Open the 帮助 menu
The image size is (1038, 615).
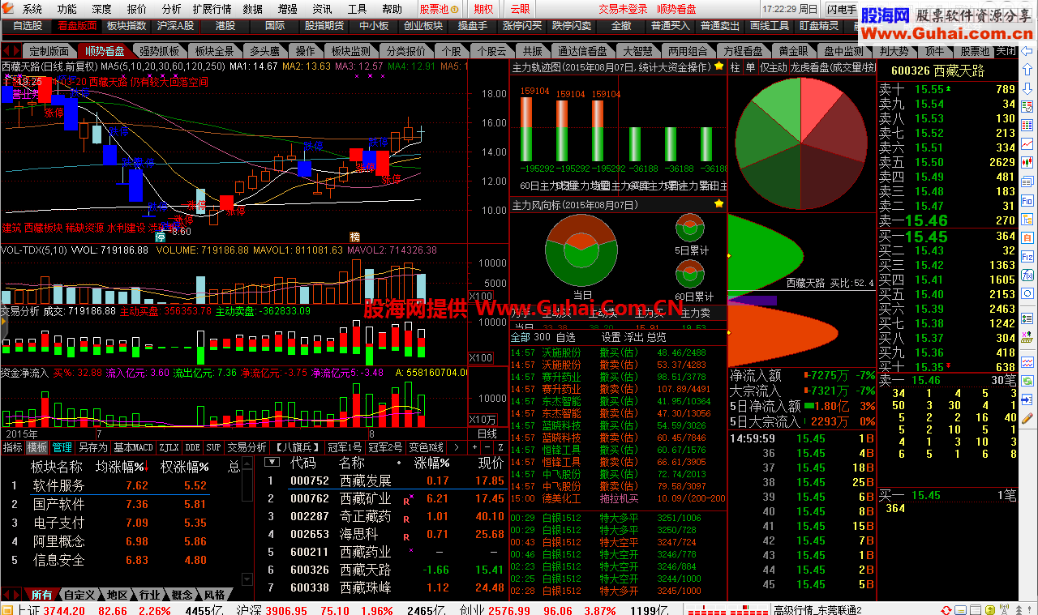coord(392,9)
